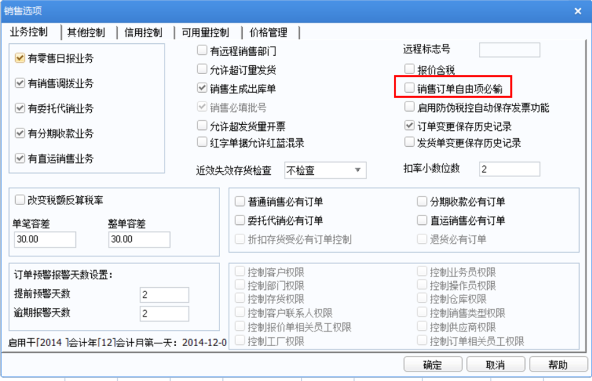Select the 可用量控制 tab
Image resolution: width=592 pixels, height=381 pixels.
206,33
